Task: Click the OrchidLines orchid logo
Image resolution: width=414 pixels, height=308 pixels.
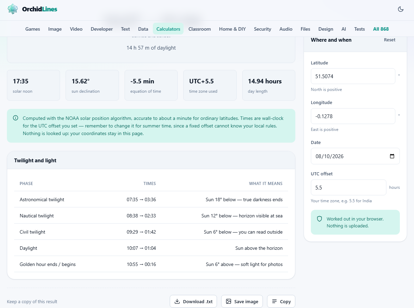Action: pyautogui.click(x=13, y=9)
